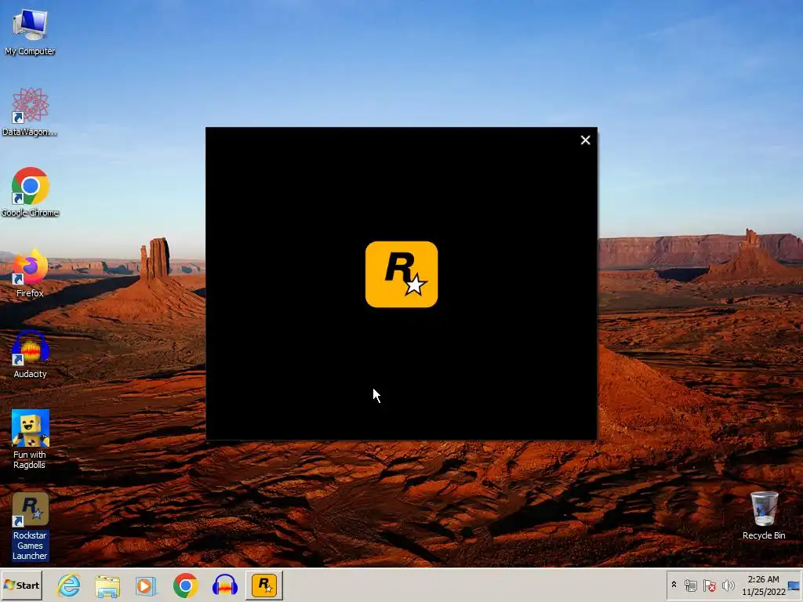Select the Google Chrome desktop shortcut
The height and width of the screenshot is (602, 803).
click(30, 192)
